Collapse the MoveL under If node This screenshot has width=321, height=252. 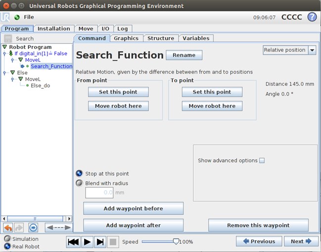tap(20, 60)
